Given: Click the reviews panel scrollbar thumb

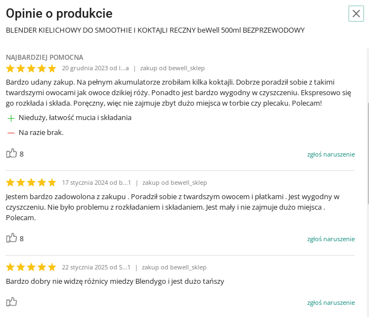Looking at the screenshot, I should [x=367, y=153].
